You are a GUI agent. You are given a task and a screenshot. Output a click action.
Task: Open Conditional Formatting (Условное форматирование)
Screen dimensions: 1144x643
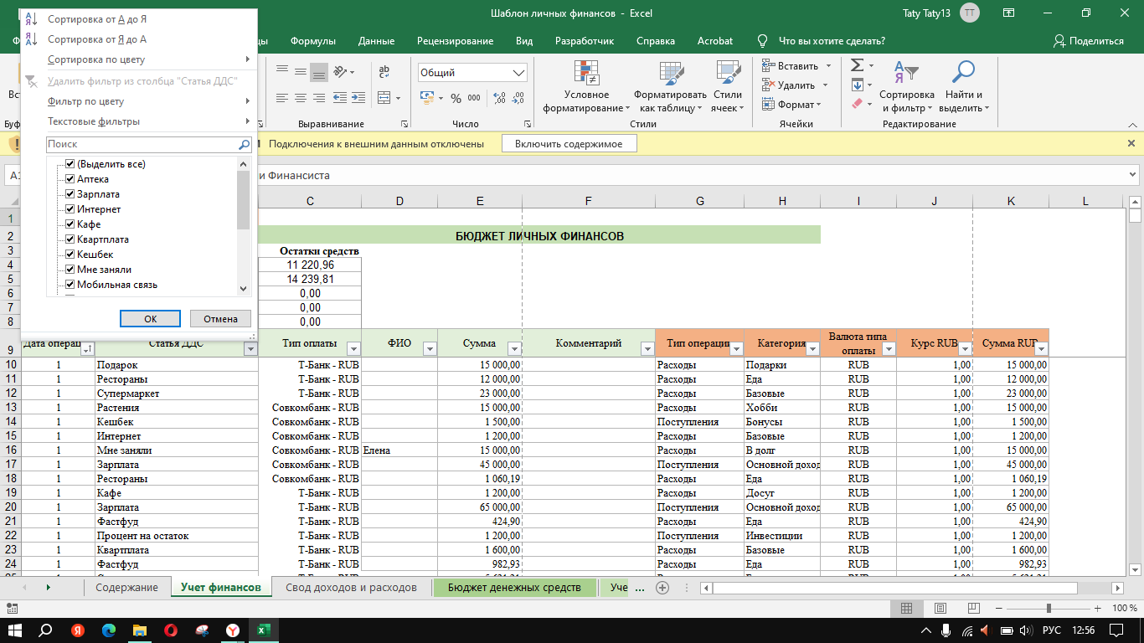pos(586,87)
